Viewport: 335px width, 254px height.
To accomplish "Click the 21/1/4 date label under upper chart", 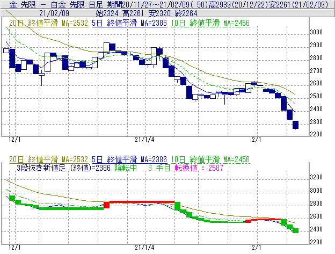I will point(144,140).
